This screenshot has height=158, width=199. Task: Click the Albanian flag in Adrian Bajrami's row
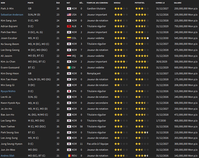pyautogui.click(x=69, y=26)
